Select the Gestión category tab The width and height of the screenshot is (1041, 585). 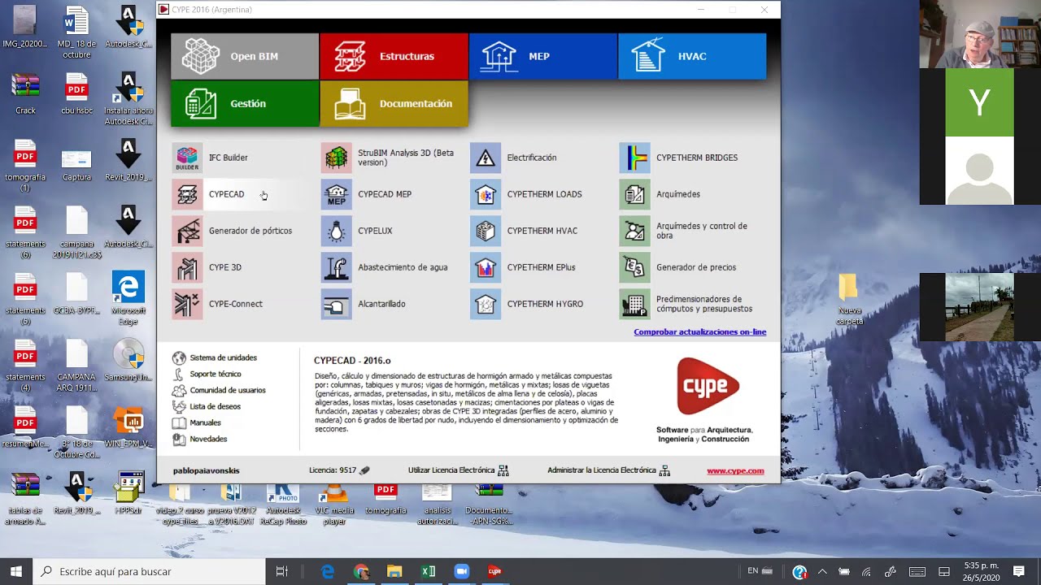tap(245, 103)
